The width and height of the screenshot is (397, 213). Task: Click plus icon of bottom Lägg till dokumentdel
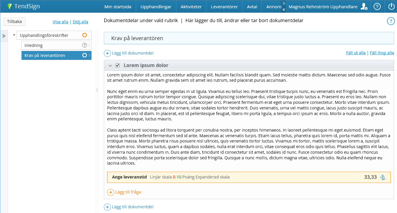click(107, 207)
